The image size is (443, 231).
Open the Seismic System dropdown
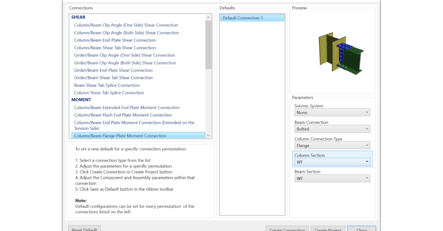click(x=332, y=112)
